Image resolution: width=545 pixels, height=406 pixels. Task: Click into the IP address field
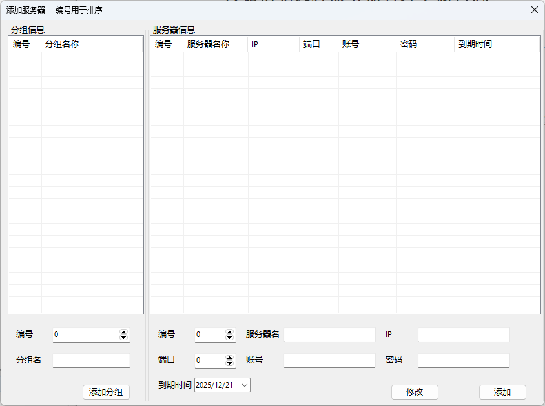pyautogui.click(x=464, y=334)
